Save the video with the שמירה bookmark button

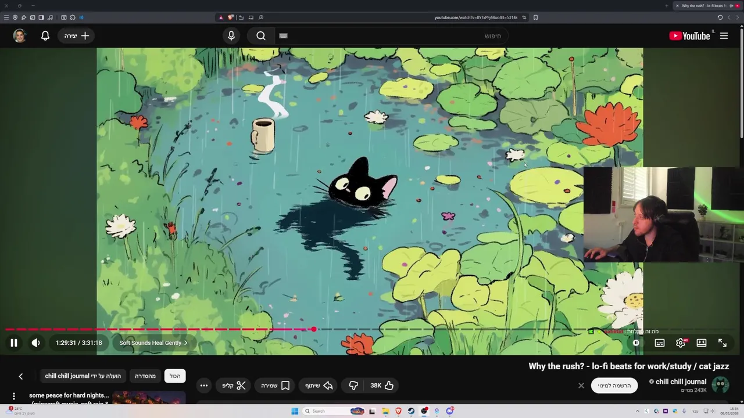(276, 385)
